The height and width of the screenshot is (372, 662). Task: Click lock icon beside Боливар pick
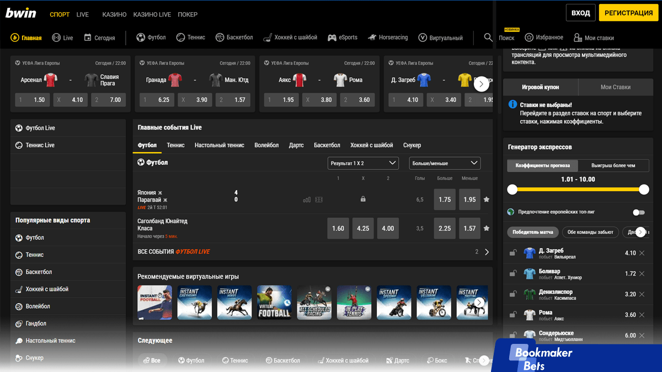click(x=513, y=274)
